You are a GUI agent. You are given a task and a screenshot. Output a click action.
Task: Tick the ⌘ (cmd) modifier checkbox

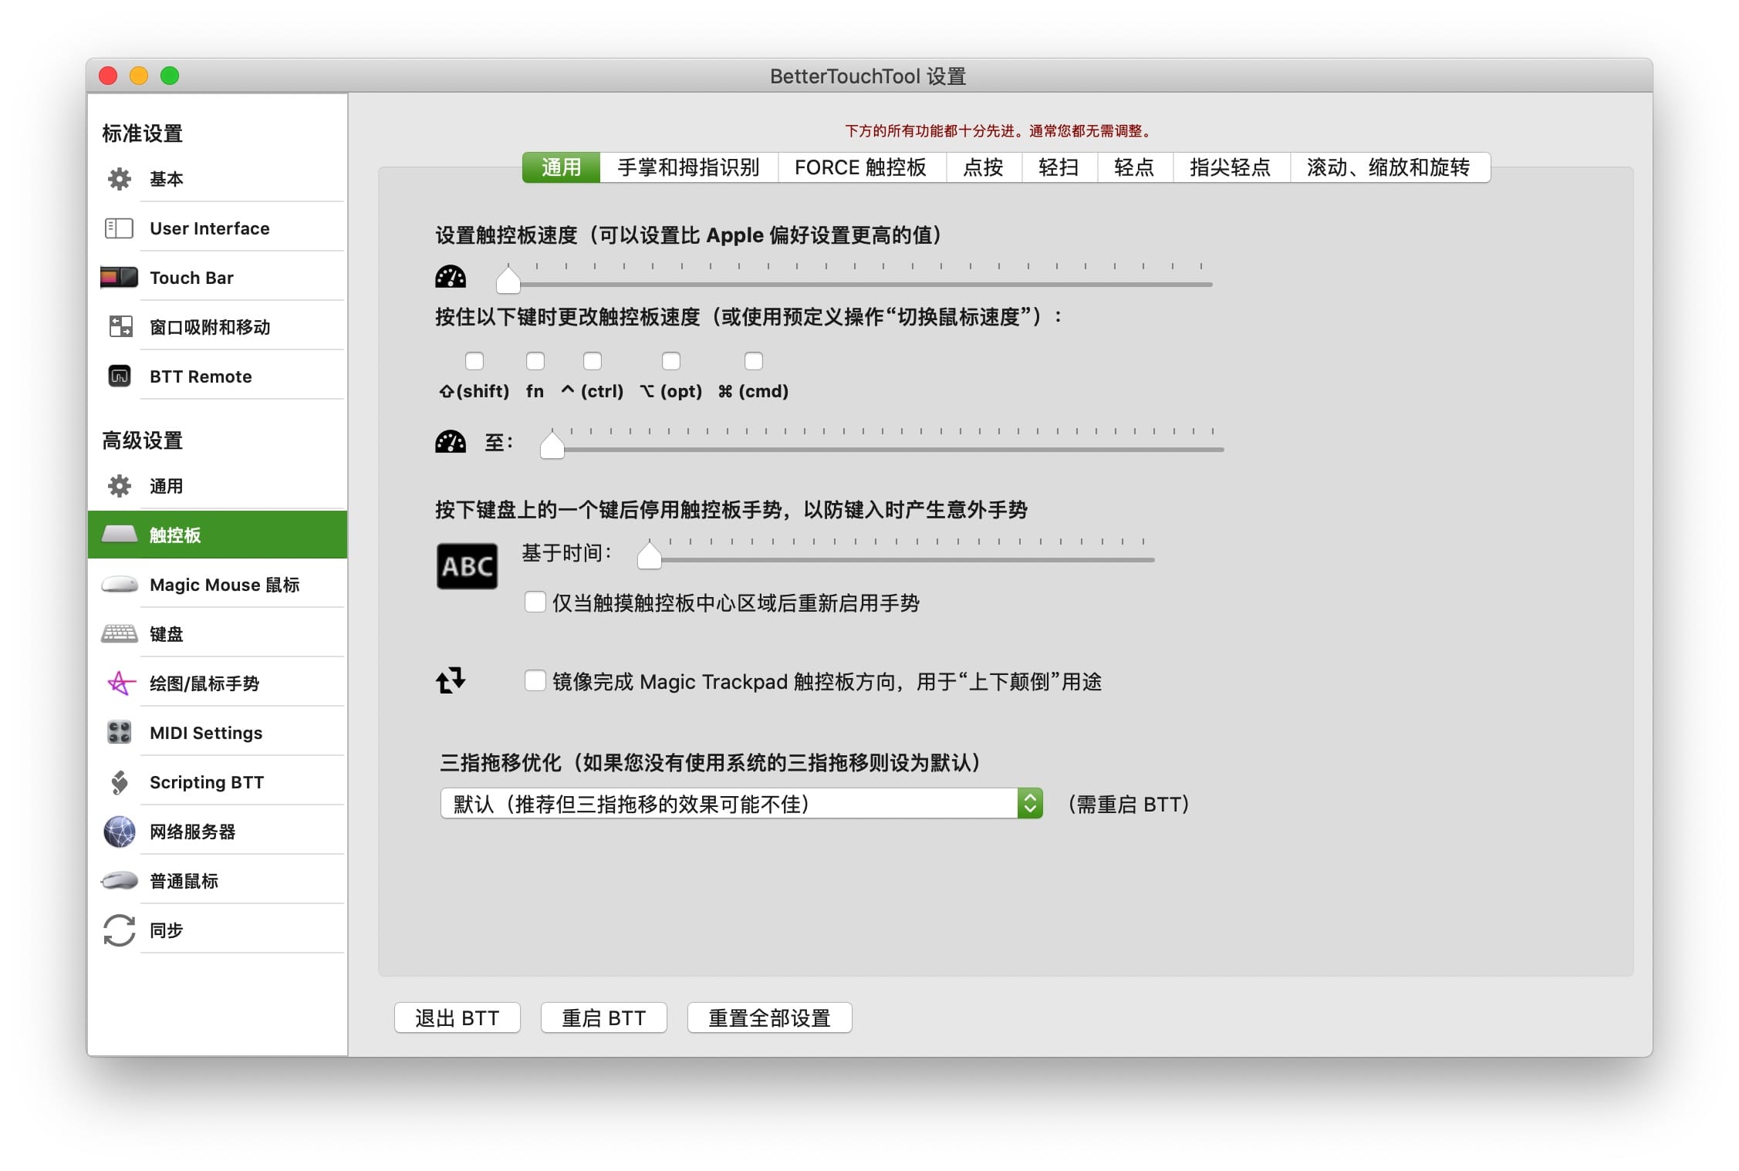point(754,361)
